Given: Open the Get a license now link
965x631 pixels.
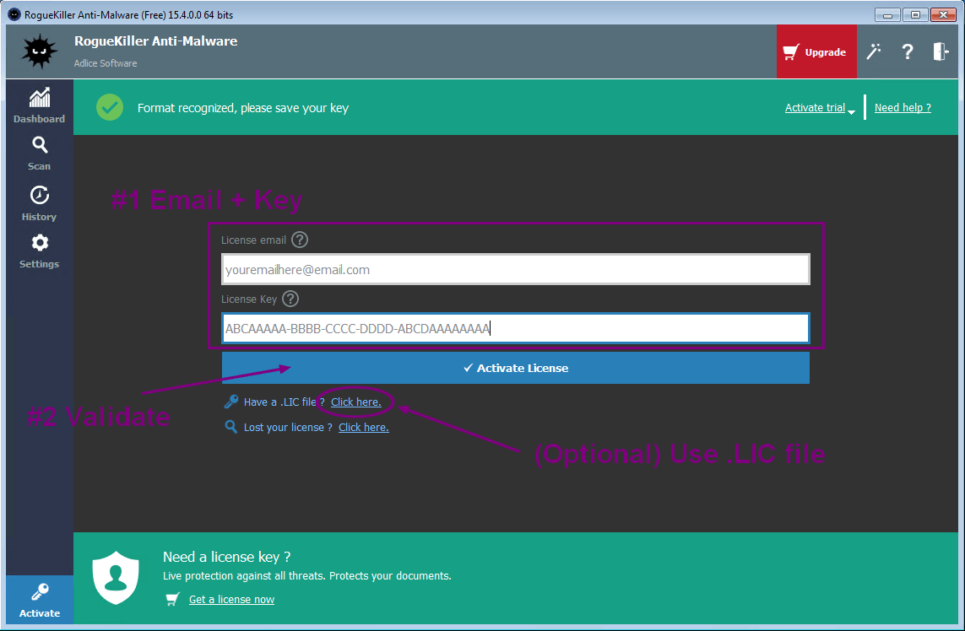Looking at the screenshot, I should 231,600.
